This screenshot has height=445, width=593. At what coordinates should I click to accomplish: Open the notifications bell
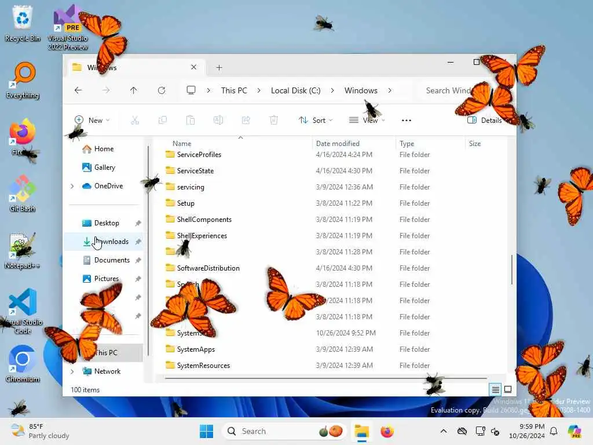pyautogui.click(x=554, y=431)
